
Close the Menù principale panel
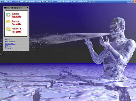tap(27, 8)
